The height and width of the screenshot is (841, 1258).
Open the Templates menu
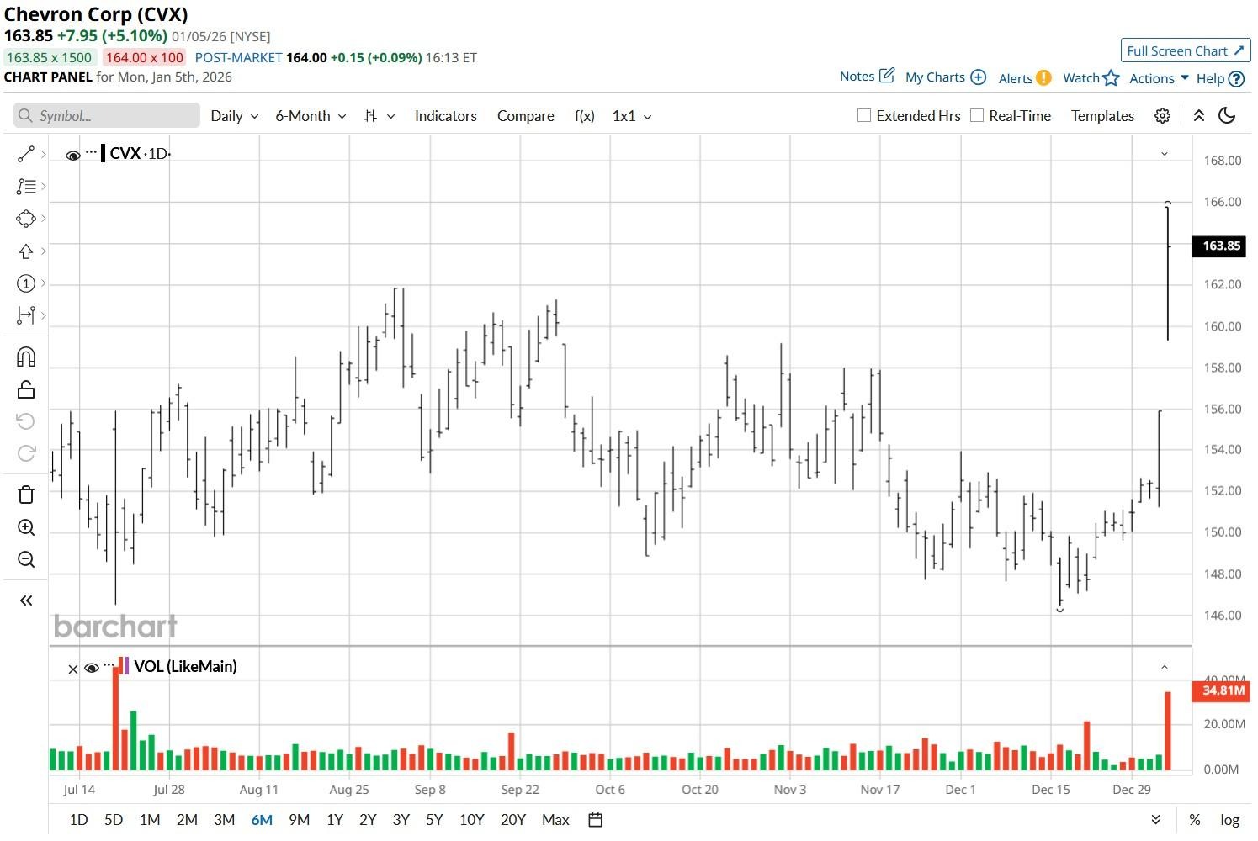click(x=1102, y=116)
